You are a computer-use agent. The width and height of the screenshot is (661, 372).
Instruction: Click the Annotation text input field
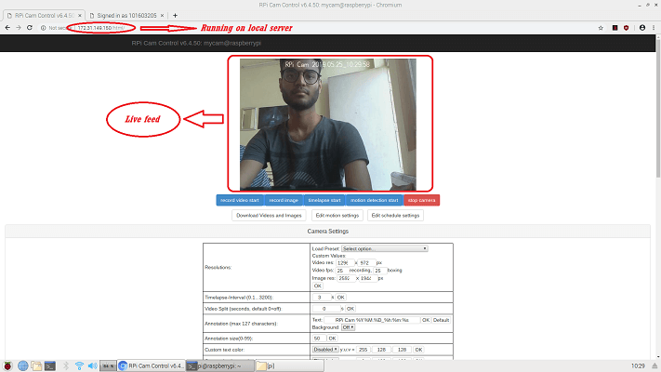pos(372,320)
